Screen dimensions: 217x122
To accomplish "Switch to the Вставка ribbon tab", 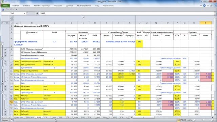I will (26, 6).
